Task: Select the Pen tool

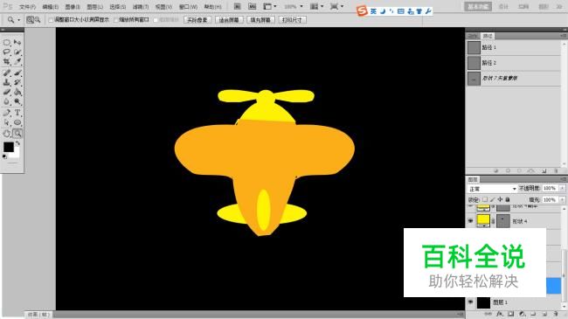Action: point(6,113)
